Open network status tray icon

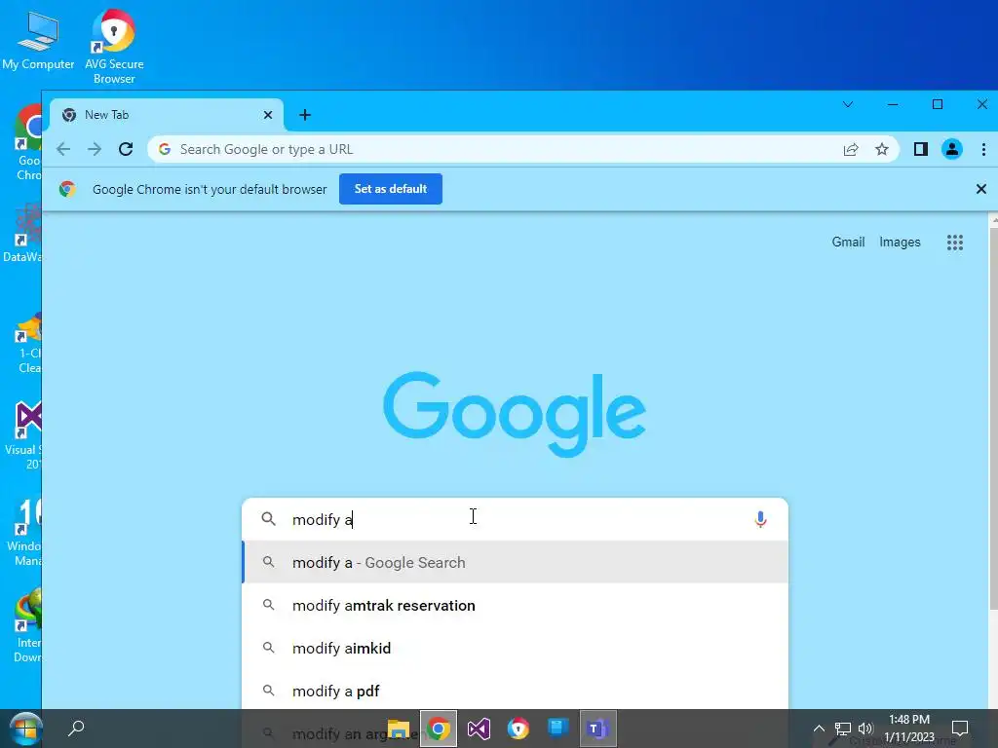(x=843, y=729)
